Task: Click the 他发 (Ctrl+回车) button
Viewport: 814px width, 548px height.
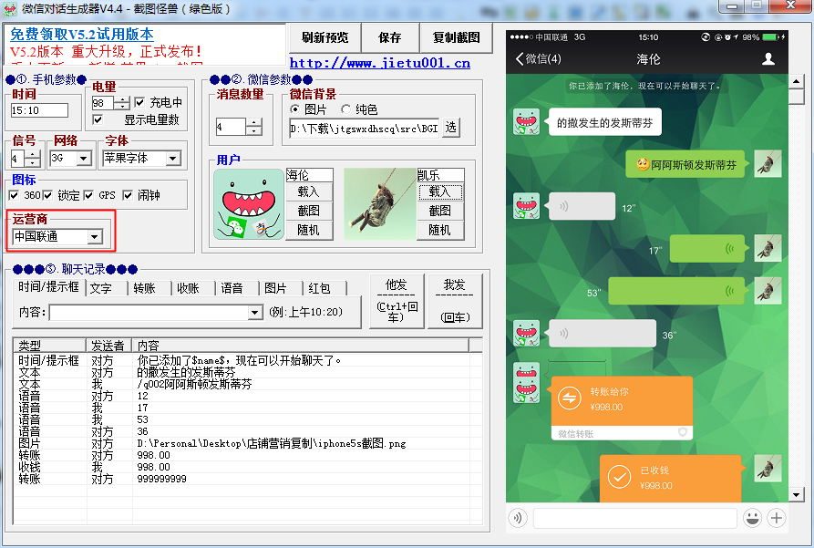Action: point(397,301)
